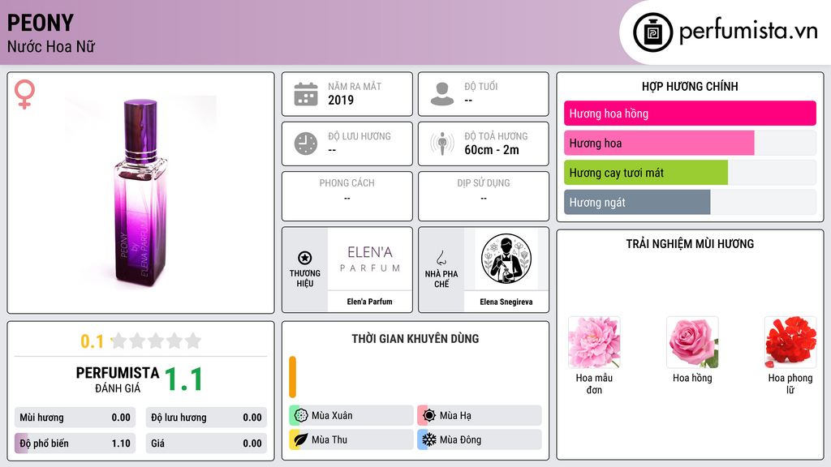The width and height of the screenshot is (831, 467).
Task: Click the Dịp sử dụng occasion box
Action: pos(484,196)
